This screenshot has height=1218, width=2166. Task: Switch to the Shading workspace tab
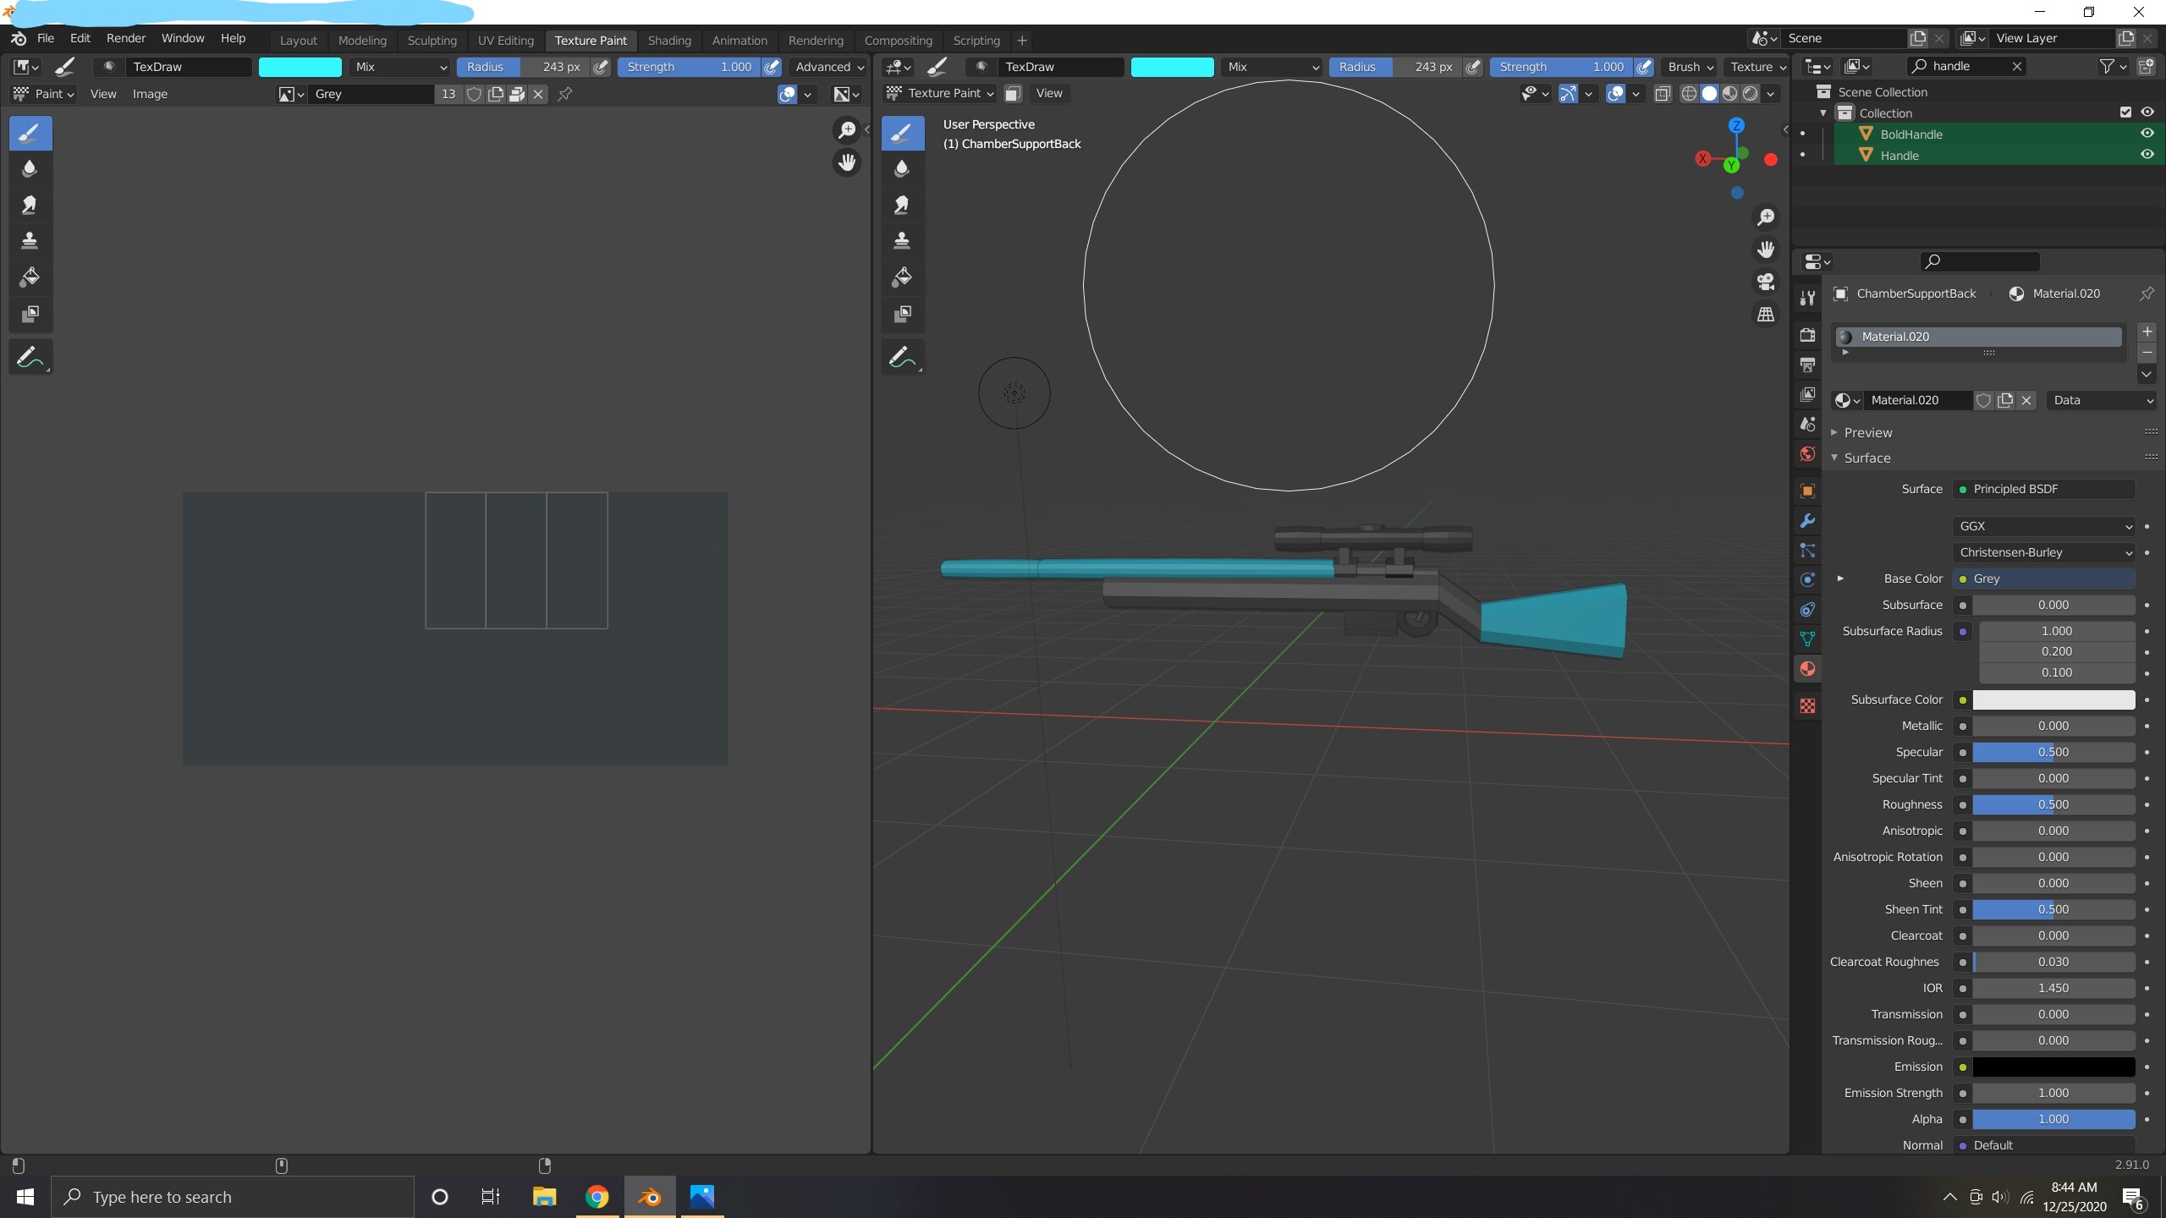click(668, 41)
